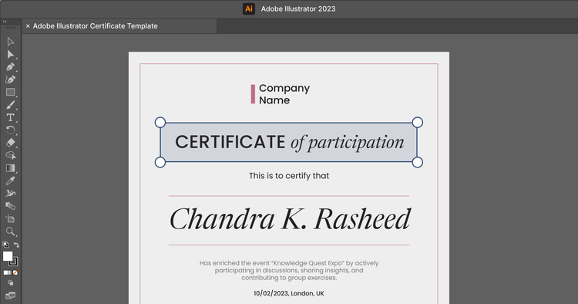The width and height of the screenshot is (578, 304).
Task: Expand the toolbar with double chevron
Action: pos(5,22)
